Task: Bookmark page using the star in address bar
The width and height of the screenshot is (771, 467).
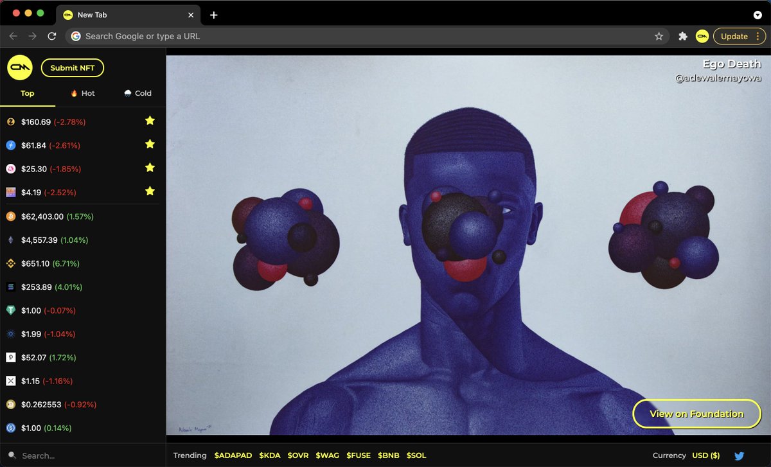Action: point(659,37)
